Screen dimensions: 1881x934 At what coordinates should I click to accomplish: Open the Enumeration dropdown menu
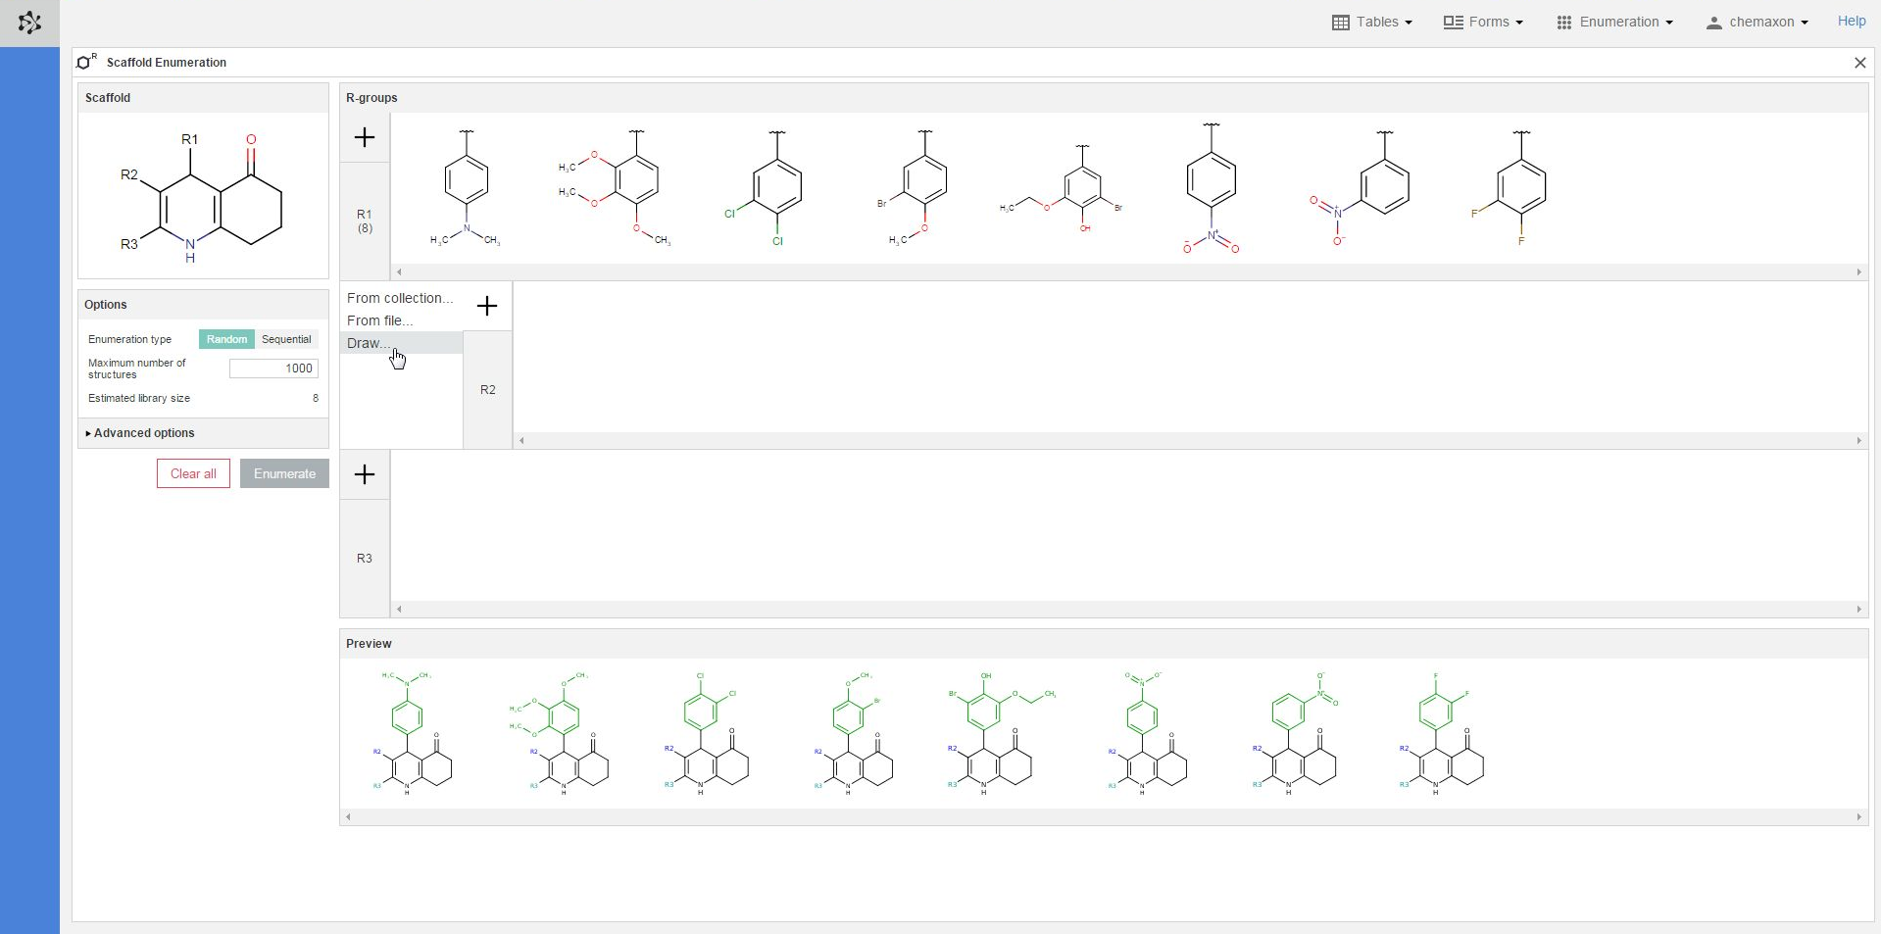point(1614,22)
